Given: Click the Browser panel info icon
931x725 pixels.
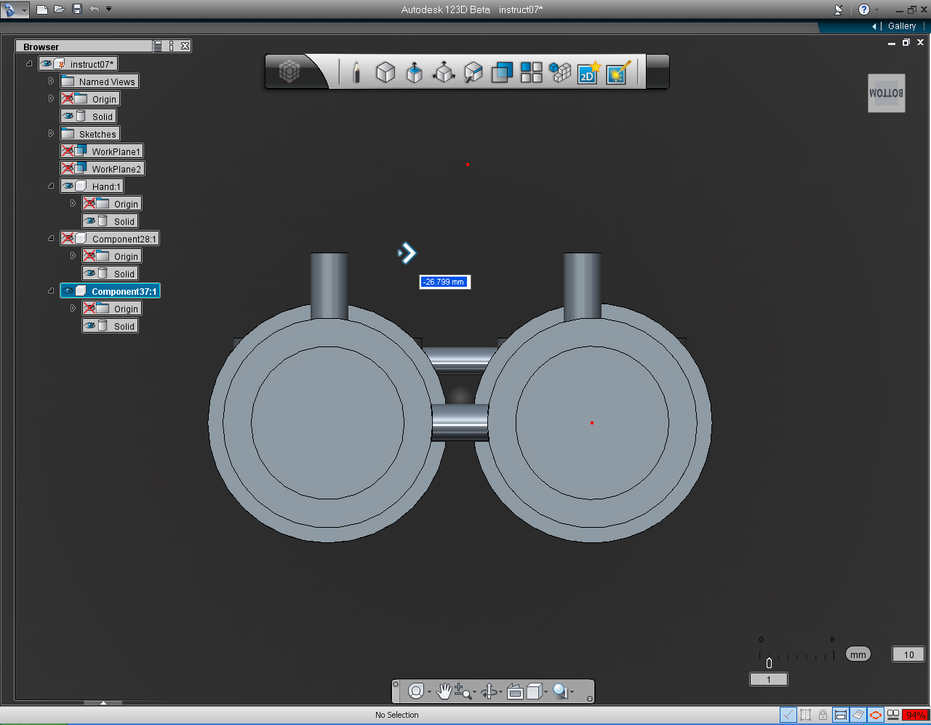Looking at the screenshot, I should pyautogui.click(x=172, y=46).
